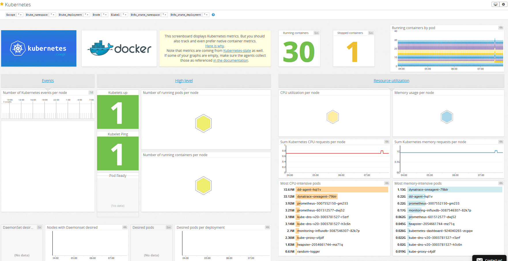
Task: Switch to the High level section
Action: pyautogui.click(x=184, y=81)
